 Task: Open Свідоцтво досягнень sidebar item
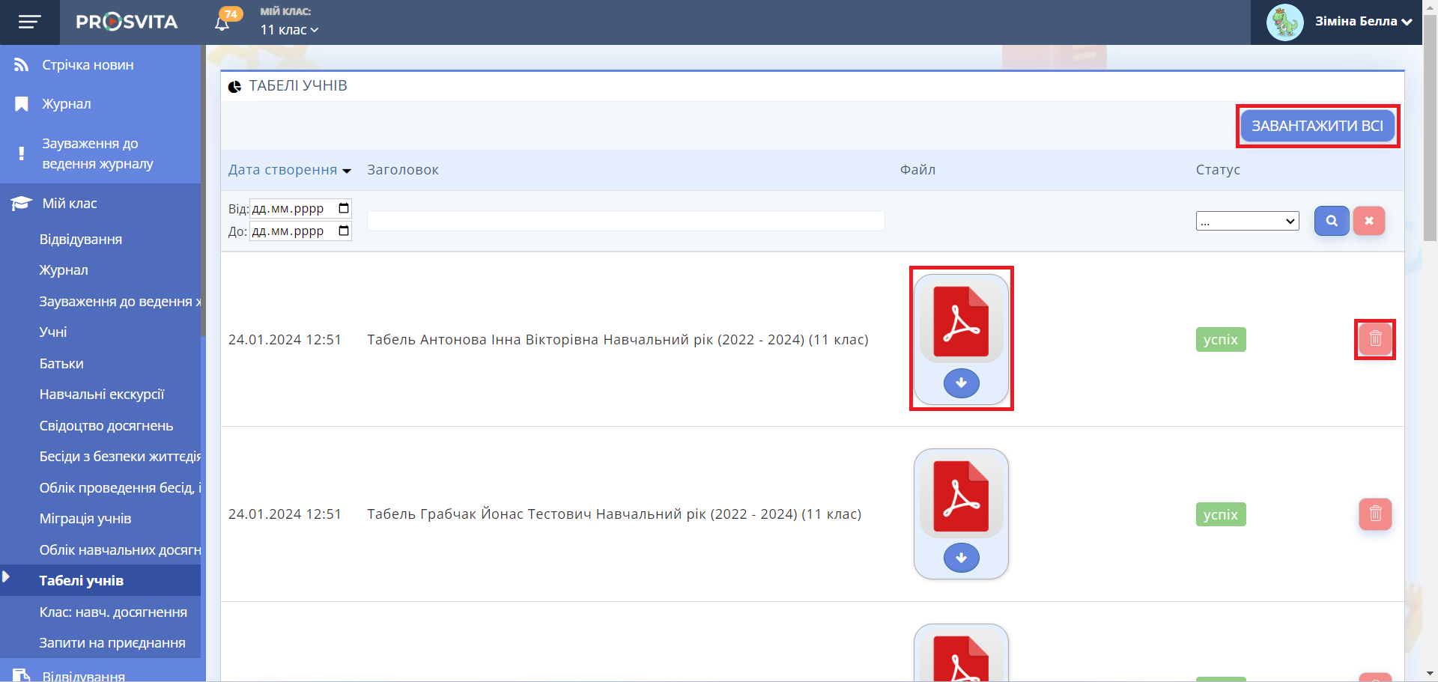pyautogui.click(x=106, y=426)
